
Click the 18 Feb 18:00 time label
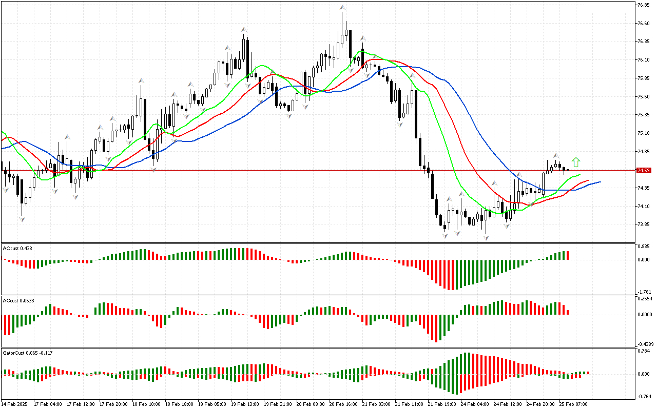pyautogui.click(x=179, y=404)
